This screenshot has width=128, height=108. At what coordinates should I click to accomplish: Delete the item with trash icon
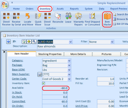click(x=24, y=42)
